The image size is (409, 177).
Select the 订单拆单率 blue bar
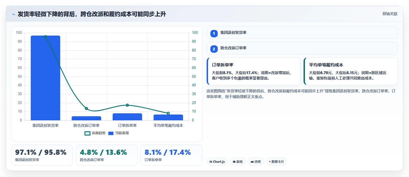point(127,117)
